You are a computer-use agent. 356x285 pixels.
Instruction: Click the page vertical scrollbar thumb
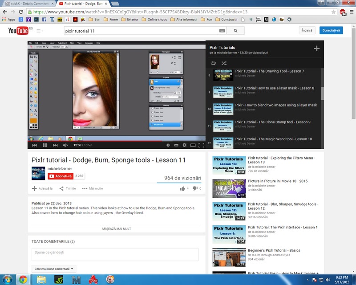pyautogui.click(x=353, y=73)
